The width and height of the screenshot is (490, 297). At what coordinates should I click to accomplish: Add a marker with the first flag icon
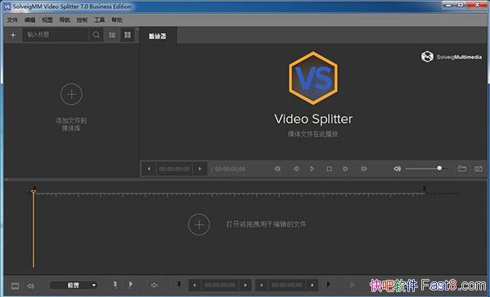pos(115,285)
